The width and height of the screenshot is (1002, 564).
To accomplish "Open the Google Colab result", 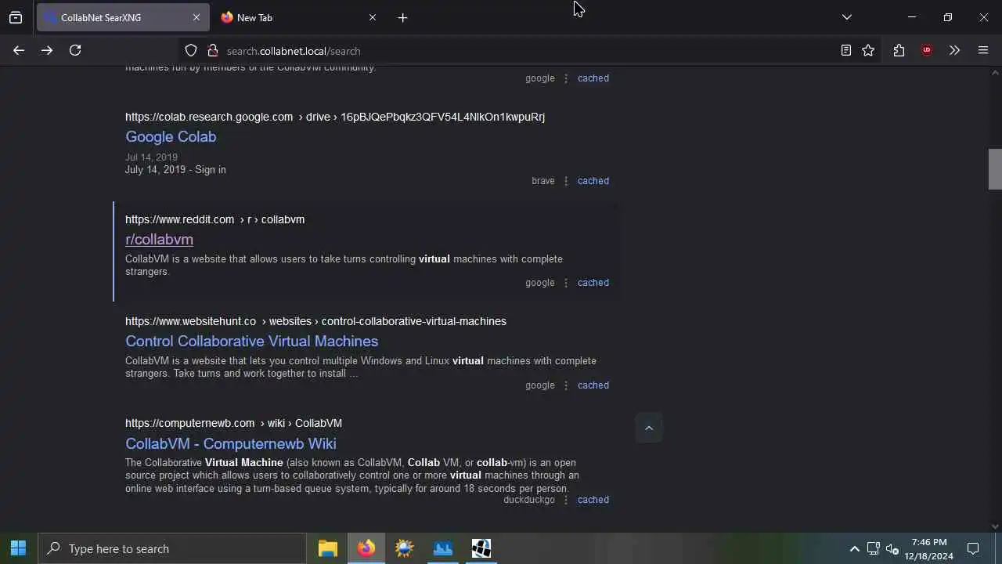I will [x=171, y=136].
